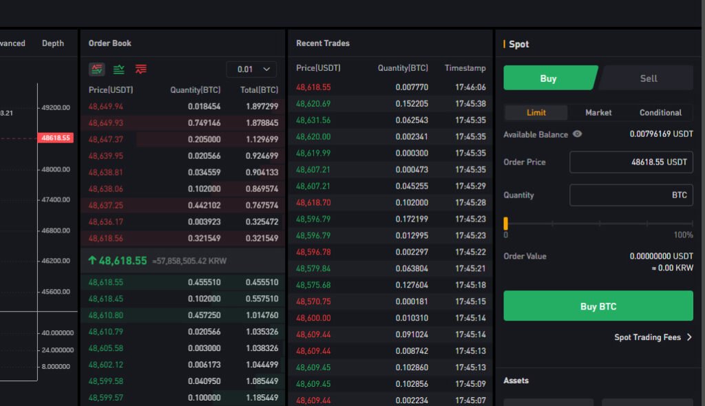The image size is (705, 406).
Task: Select ask price 48,638.81 in order book
Action: (x=105, y=172)
